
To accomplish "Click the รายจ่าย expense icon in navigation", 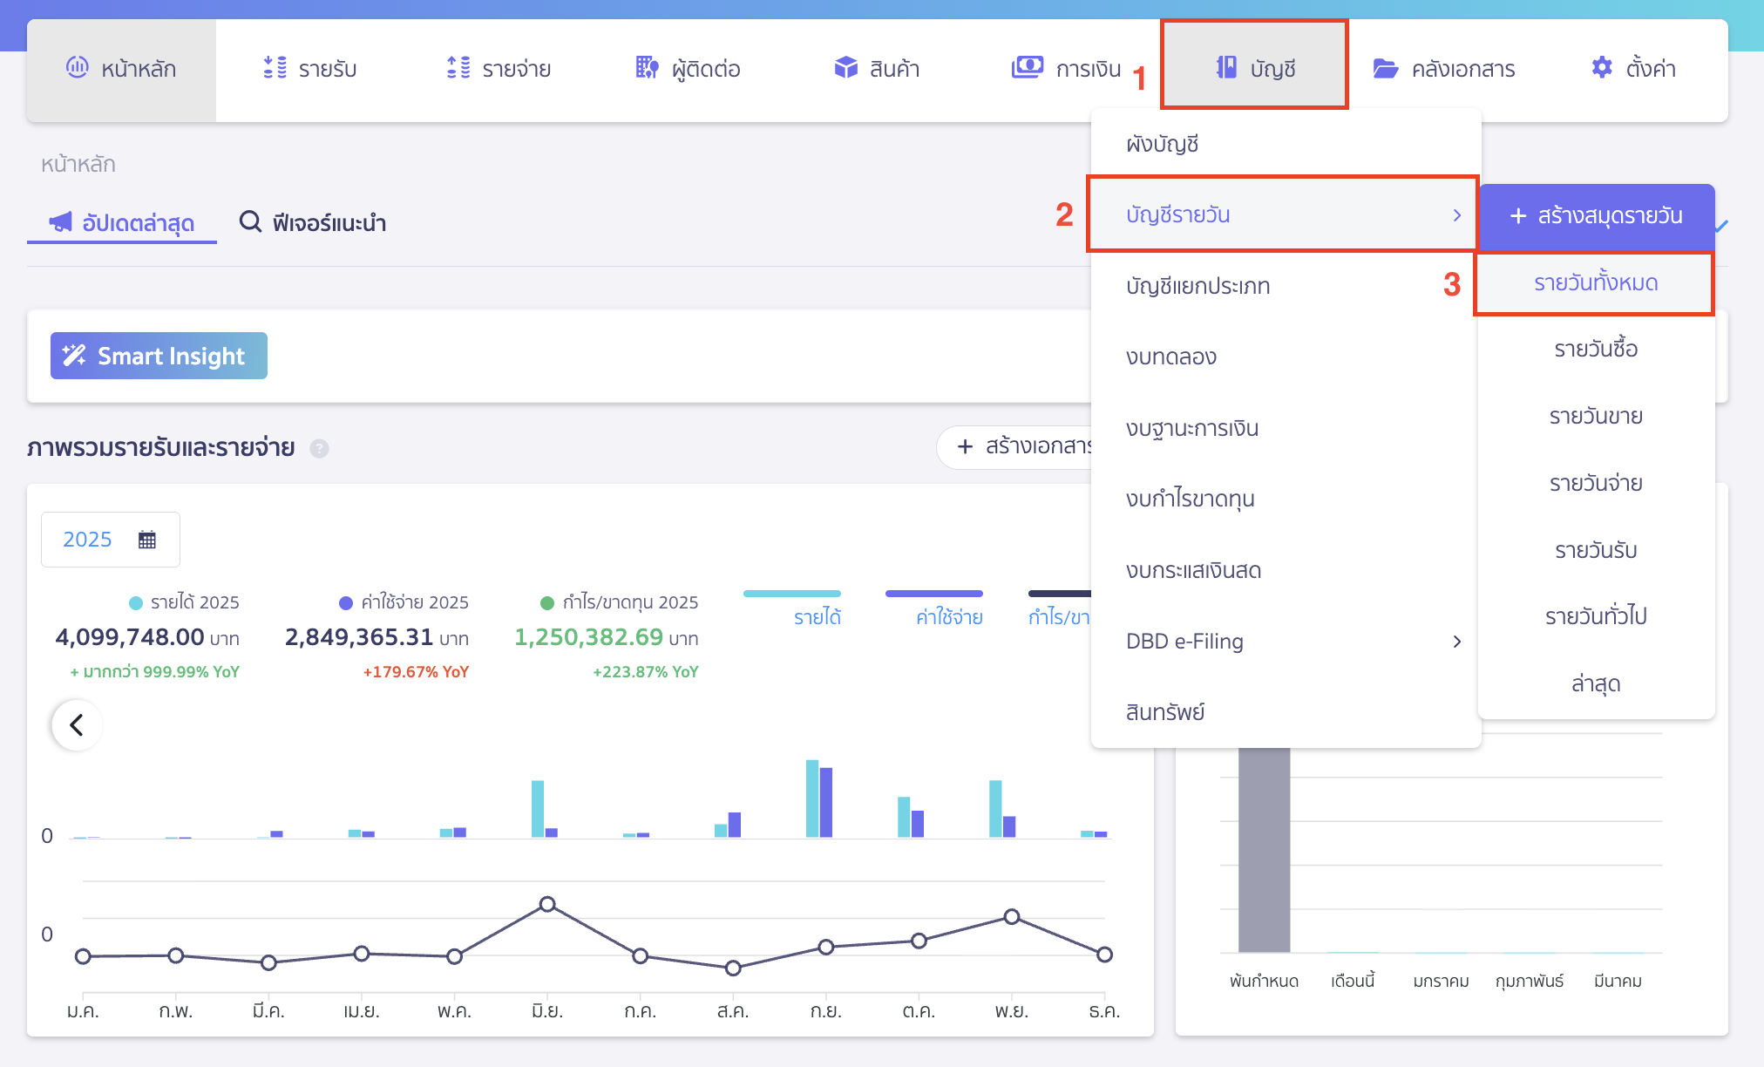I will [458, 67].
